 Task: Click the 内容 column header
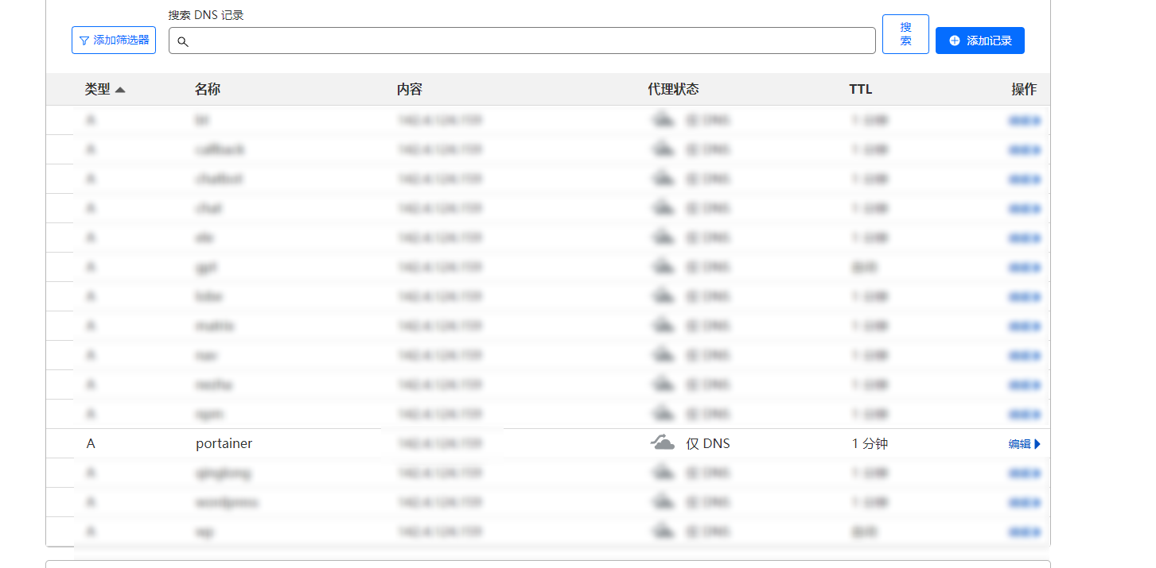point(410,90)
